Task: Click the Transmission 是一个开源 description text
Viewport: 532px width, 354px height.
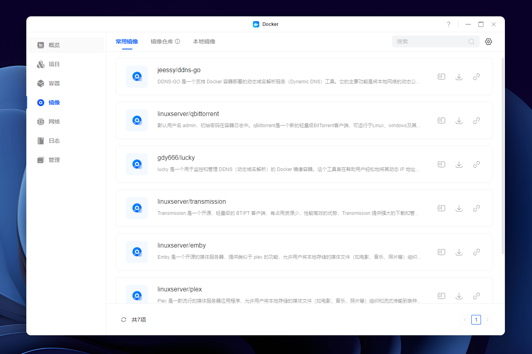Action: tap(289, 213)
